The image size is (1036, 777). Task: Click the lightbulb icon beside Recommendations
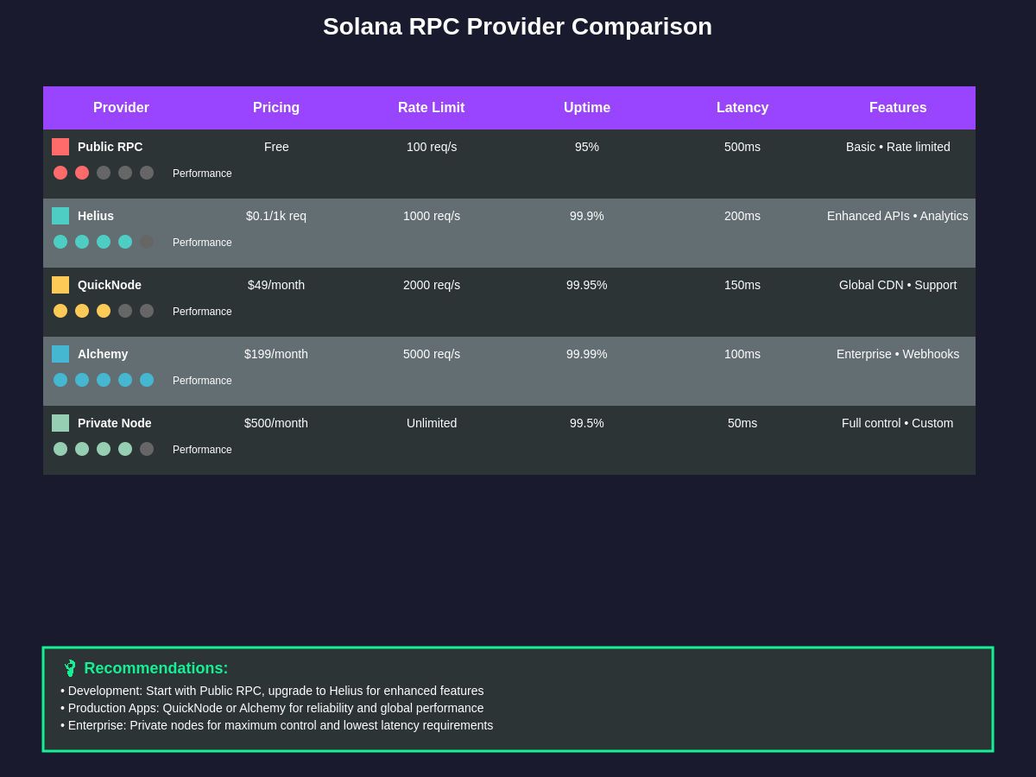tap(70, 668)
